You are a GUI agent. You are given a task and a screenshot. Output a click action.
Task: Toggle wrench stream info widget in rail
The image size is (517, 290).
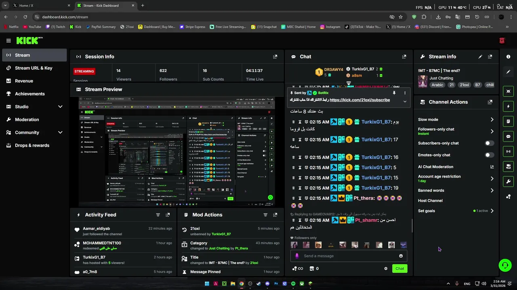click(509, 181)
